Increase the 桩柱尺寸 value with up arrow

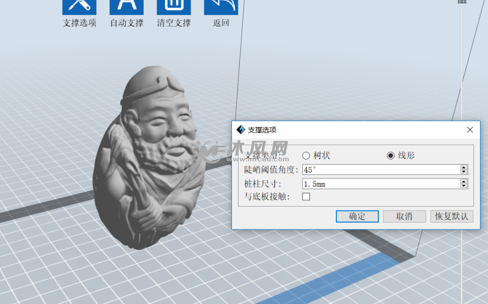(x=464, y=181)
